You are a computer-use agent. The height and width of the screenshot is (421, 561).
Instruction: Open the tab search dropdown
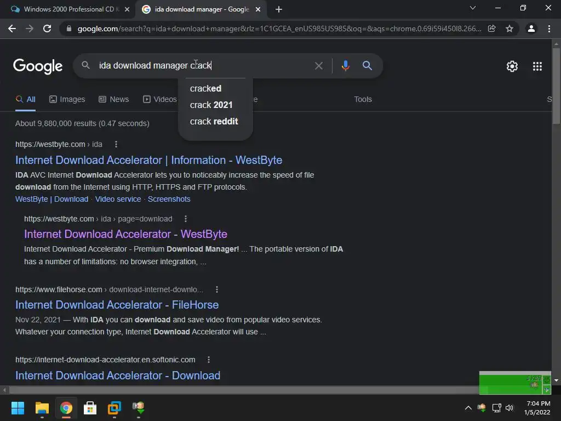473,8
